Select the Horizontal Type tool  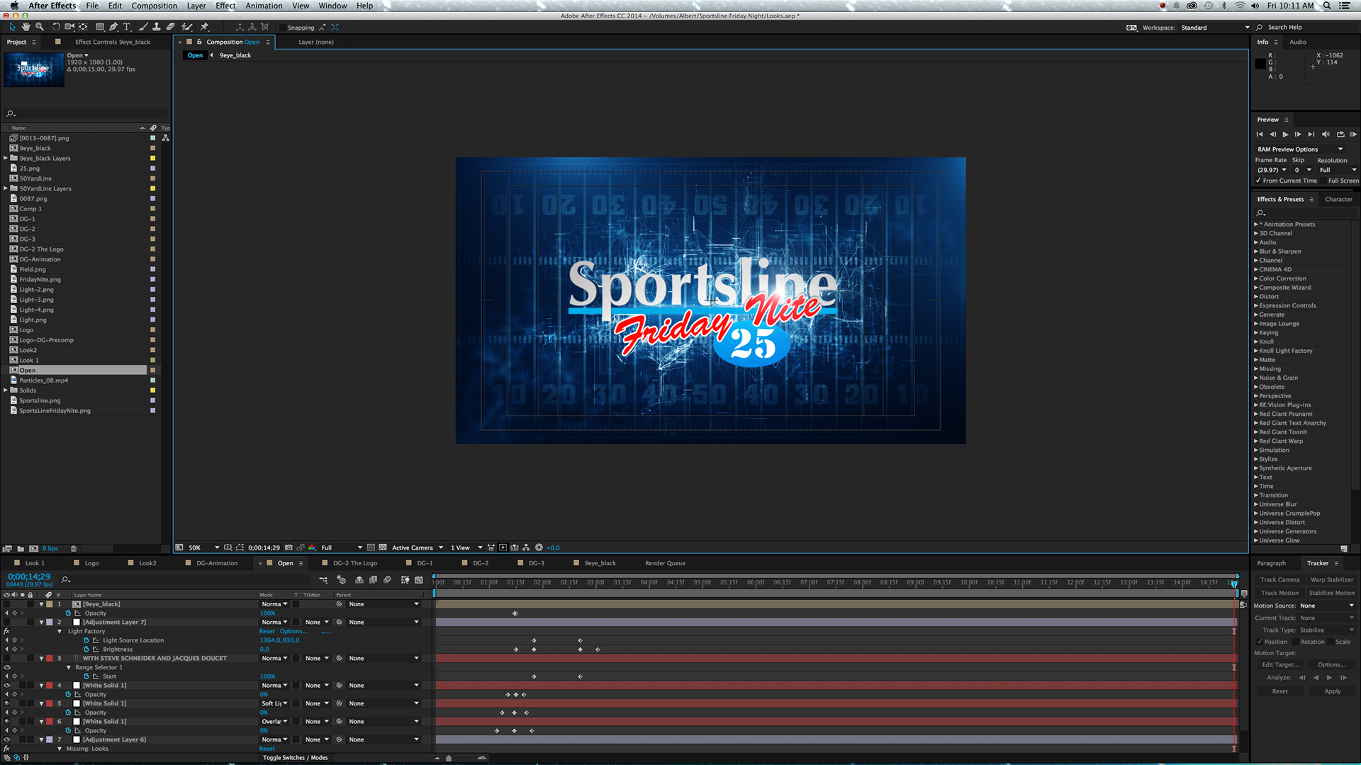click(127, 27)
